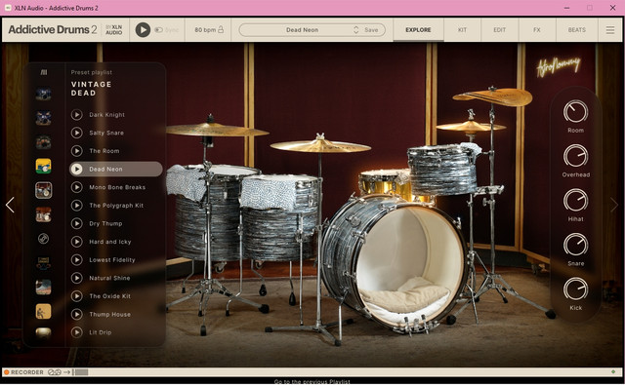Click the Save preset button

[x=371, y=30]
